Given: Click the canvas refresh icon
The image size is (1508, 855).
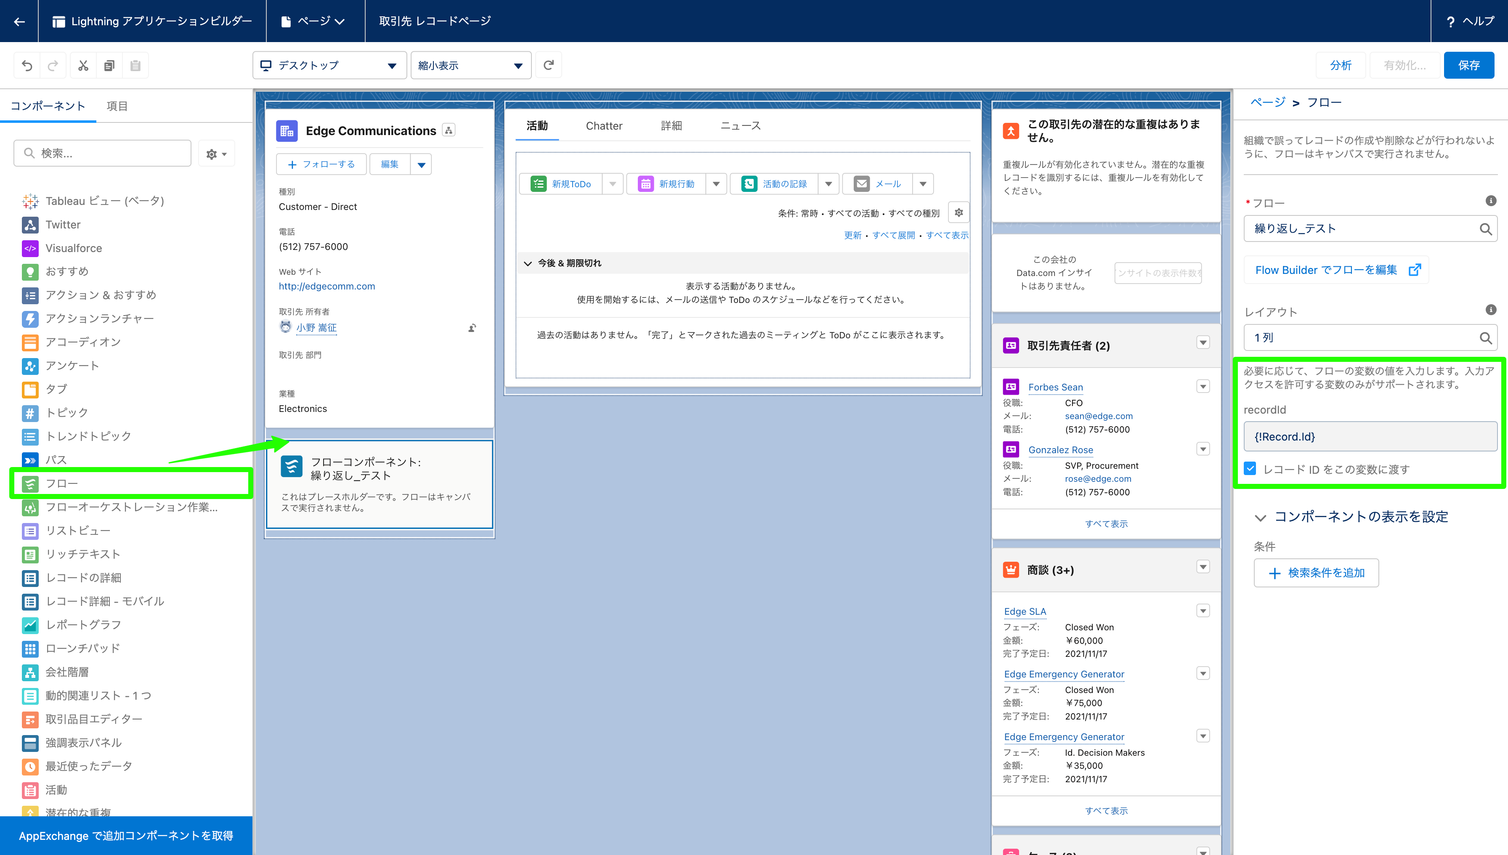Looking at the screenshot, I should click(549, 65).
